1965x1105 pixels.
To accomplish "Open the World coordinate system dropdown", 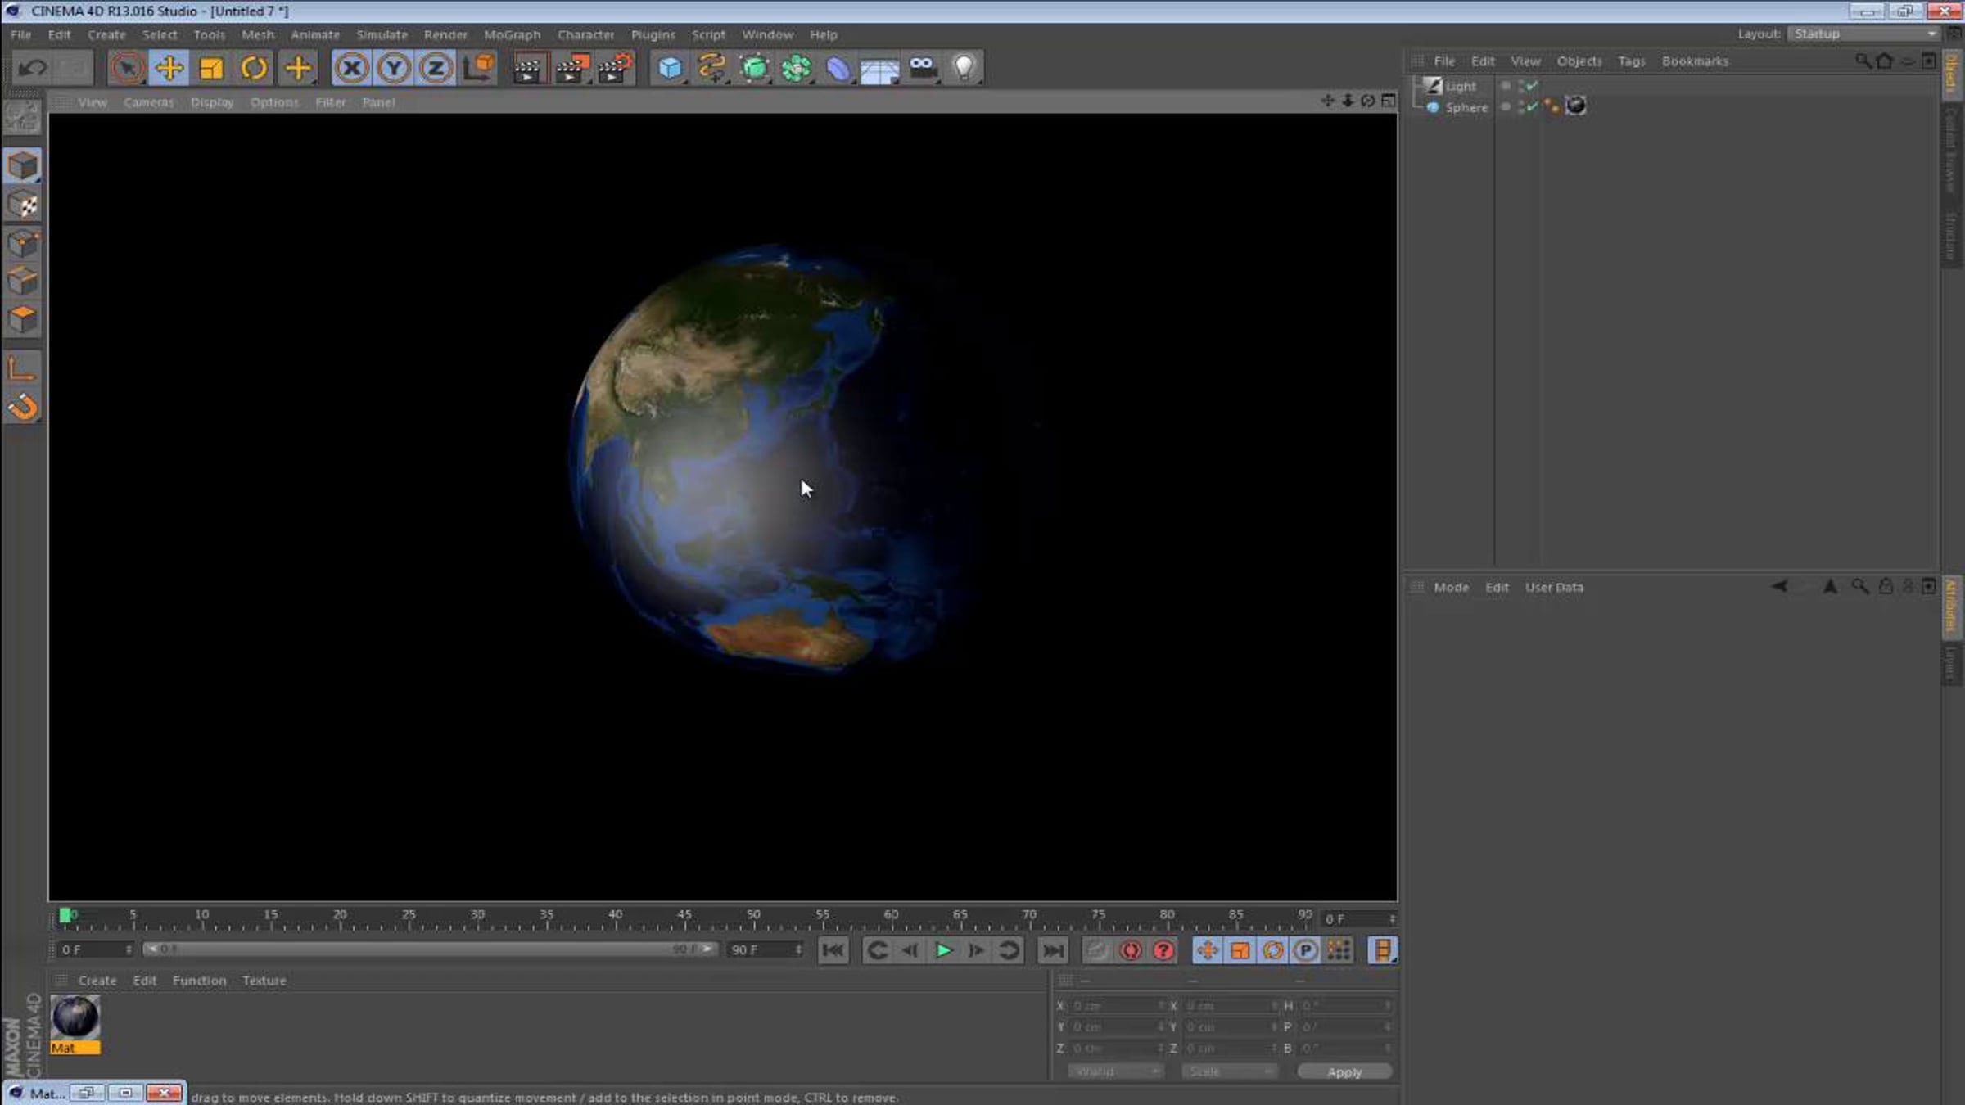I will click(x=1115, y=1071).
